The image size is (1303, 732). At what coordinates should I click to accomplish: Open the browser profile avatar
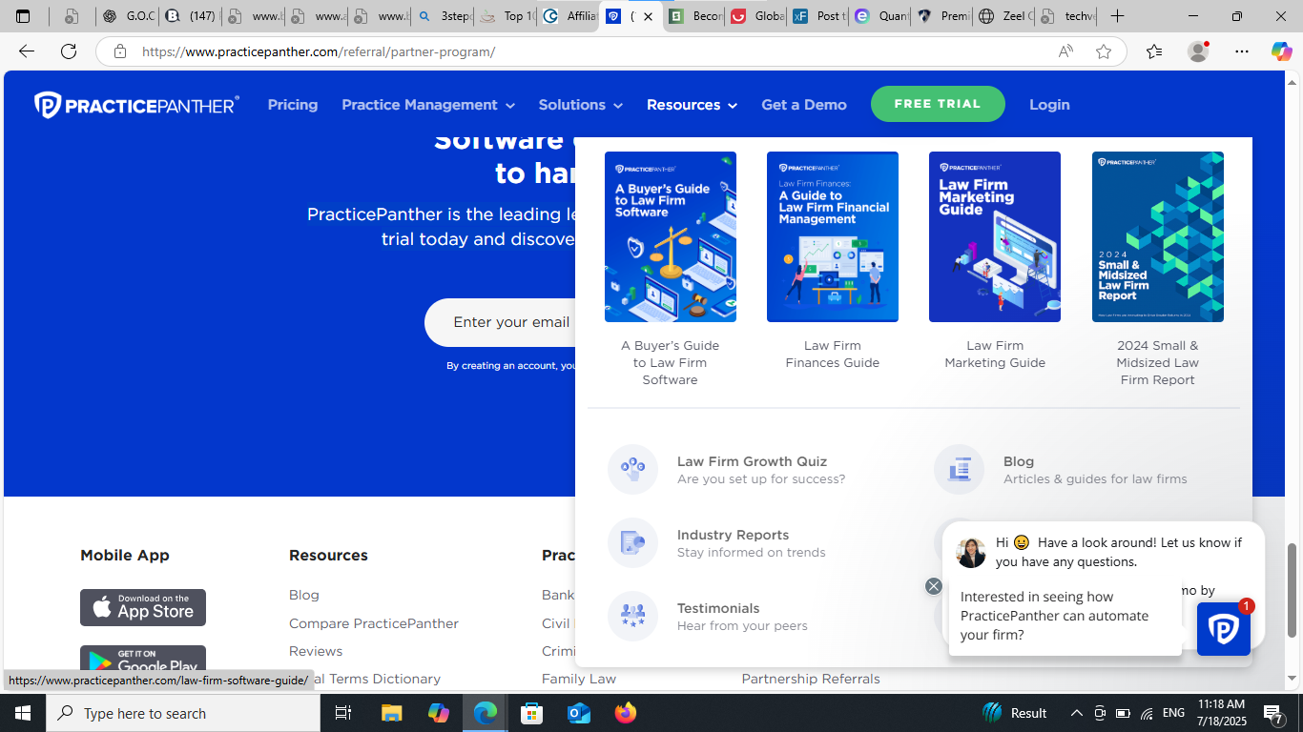click(1198, 51)
